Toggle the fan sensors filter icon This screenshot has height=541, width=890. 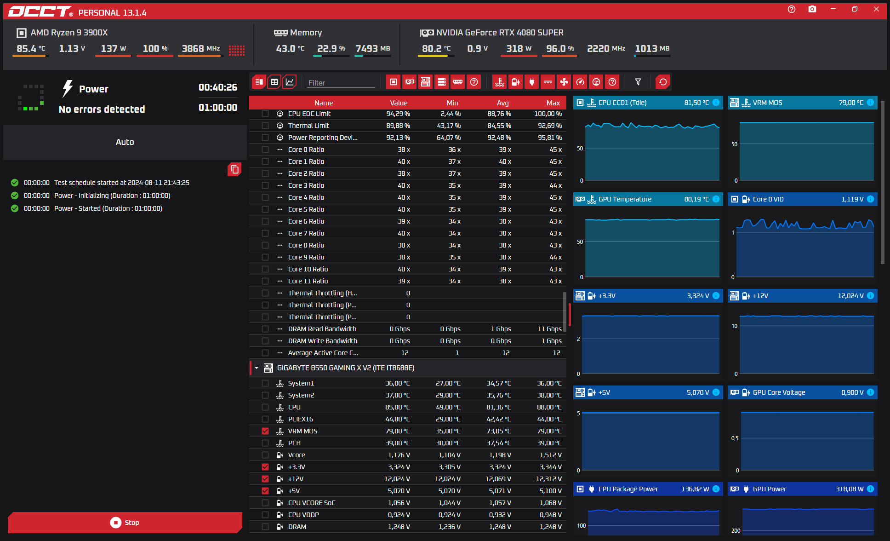[564, 82]
